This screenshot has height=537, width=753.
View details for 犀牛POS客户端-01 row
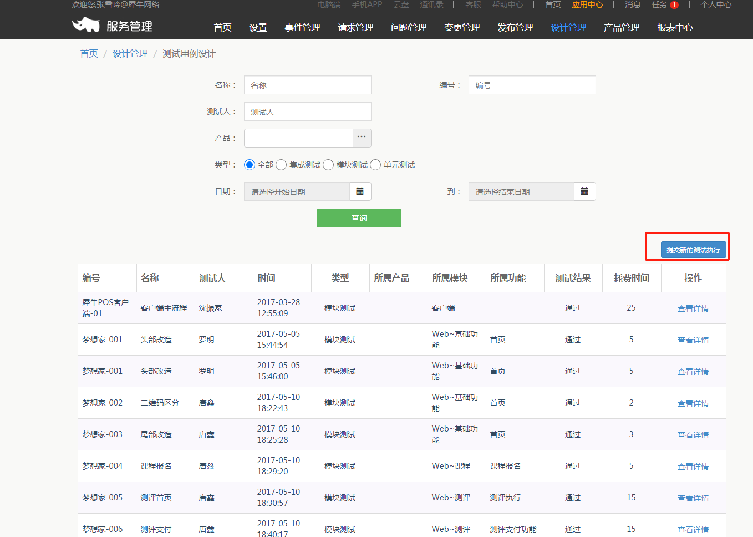click(693, 308)
